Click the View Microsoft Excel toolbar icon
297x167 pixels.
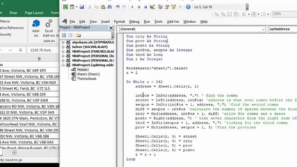coord(65,7)
